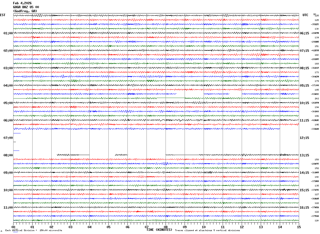The height and width of the screenshot is (234, 320).
Task: Click the DC value 139 in right column
Action: click(317, 38)
